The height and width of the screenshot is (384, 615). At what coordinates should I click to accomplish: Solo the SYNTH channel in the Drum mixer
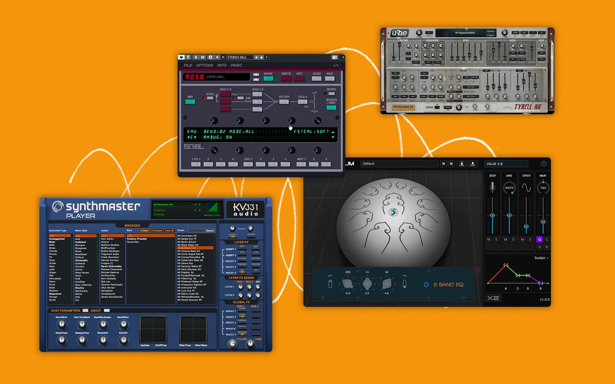[x=530, y=239]
